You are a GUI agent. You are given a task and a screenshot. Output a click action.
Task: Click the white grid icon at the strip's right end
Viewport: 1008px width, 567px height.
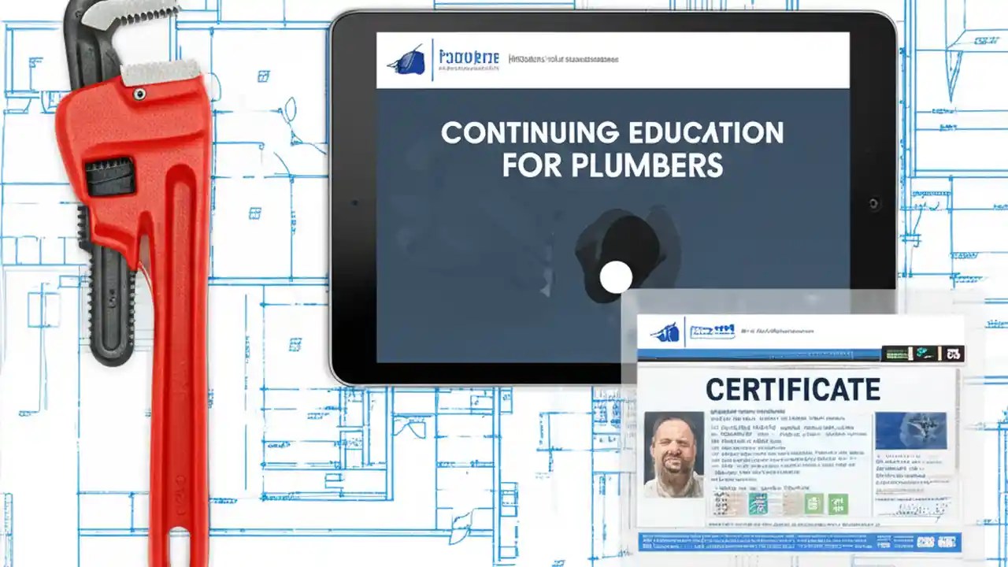pos(954,354)
